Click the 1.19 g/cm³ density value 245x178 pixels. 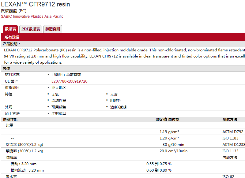click(x=169, y=132)
